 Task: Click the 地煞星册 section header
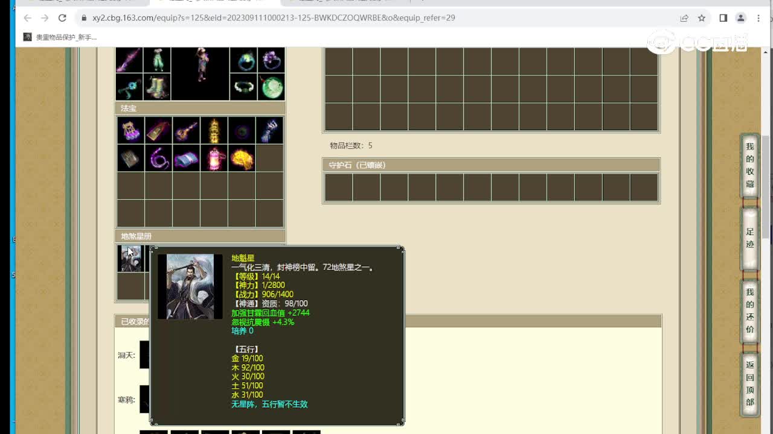tap(200, 236)
